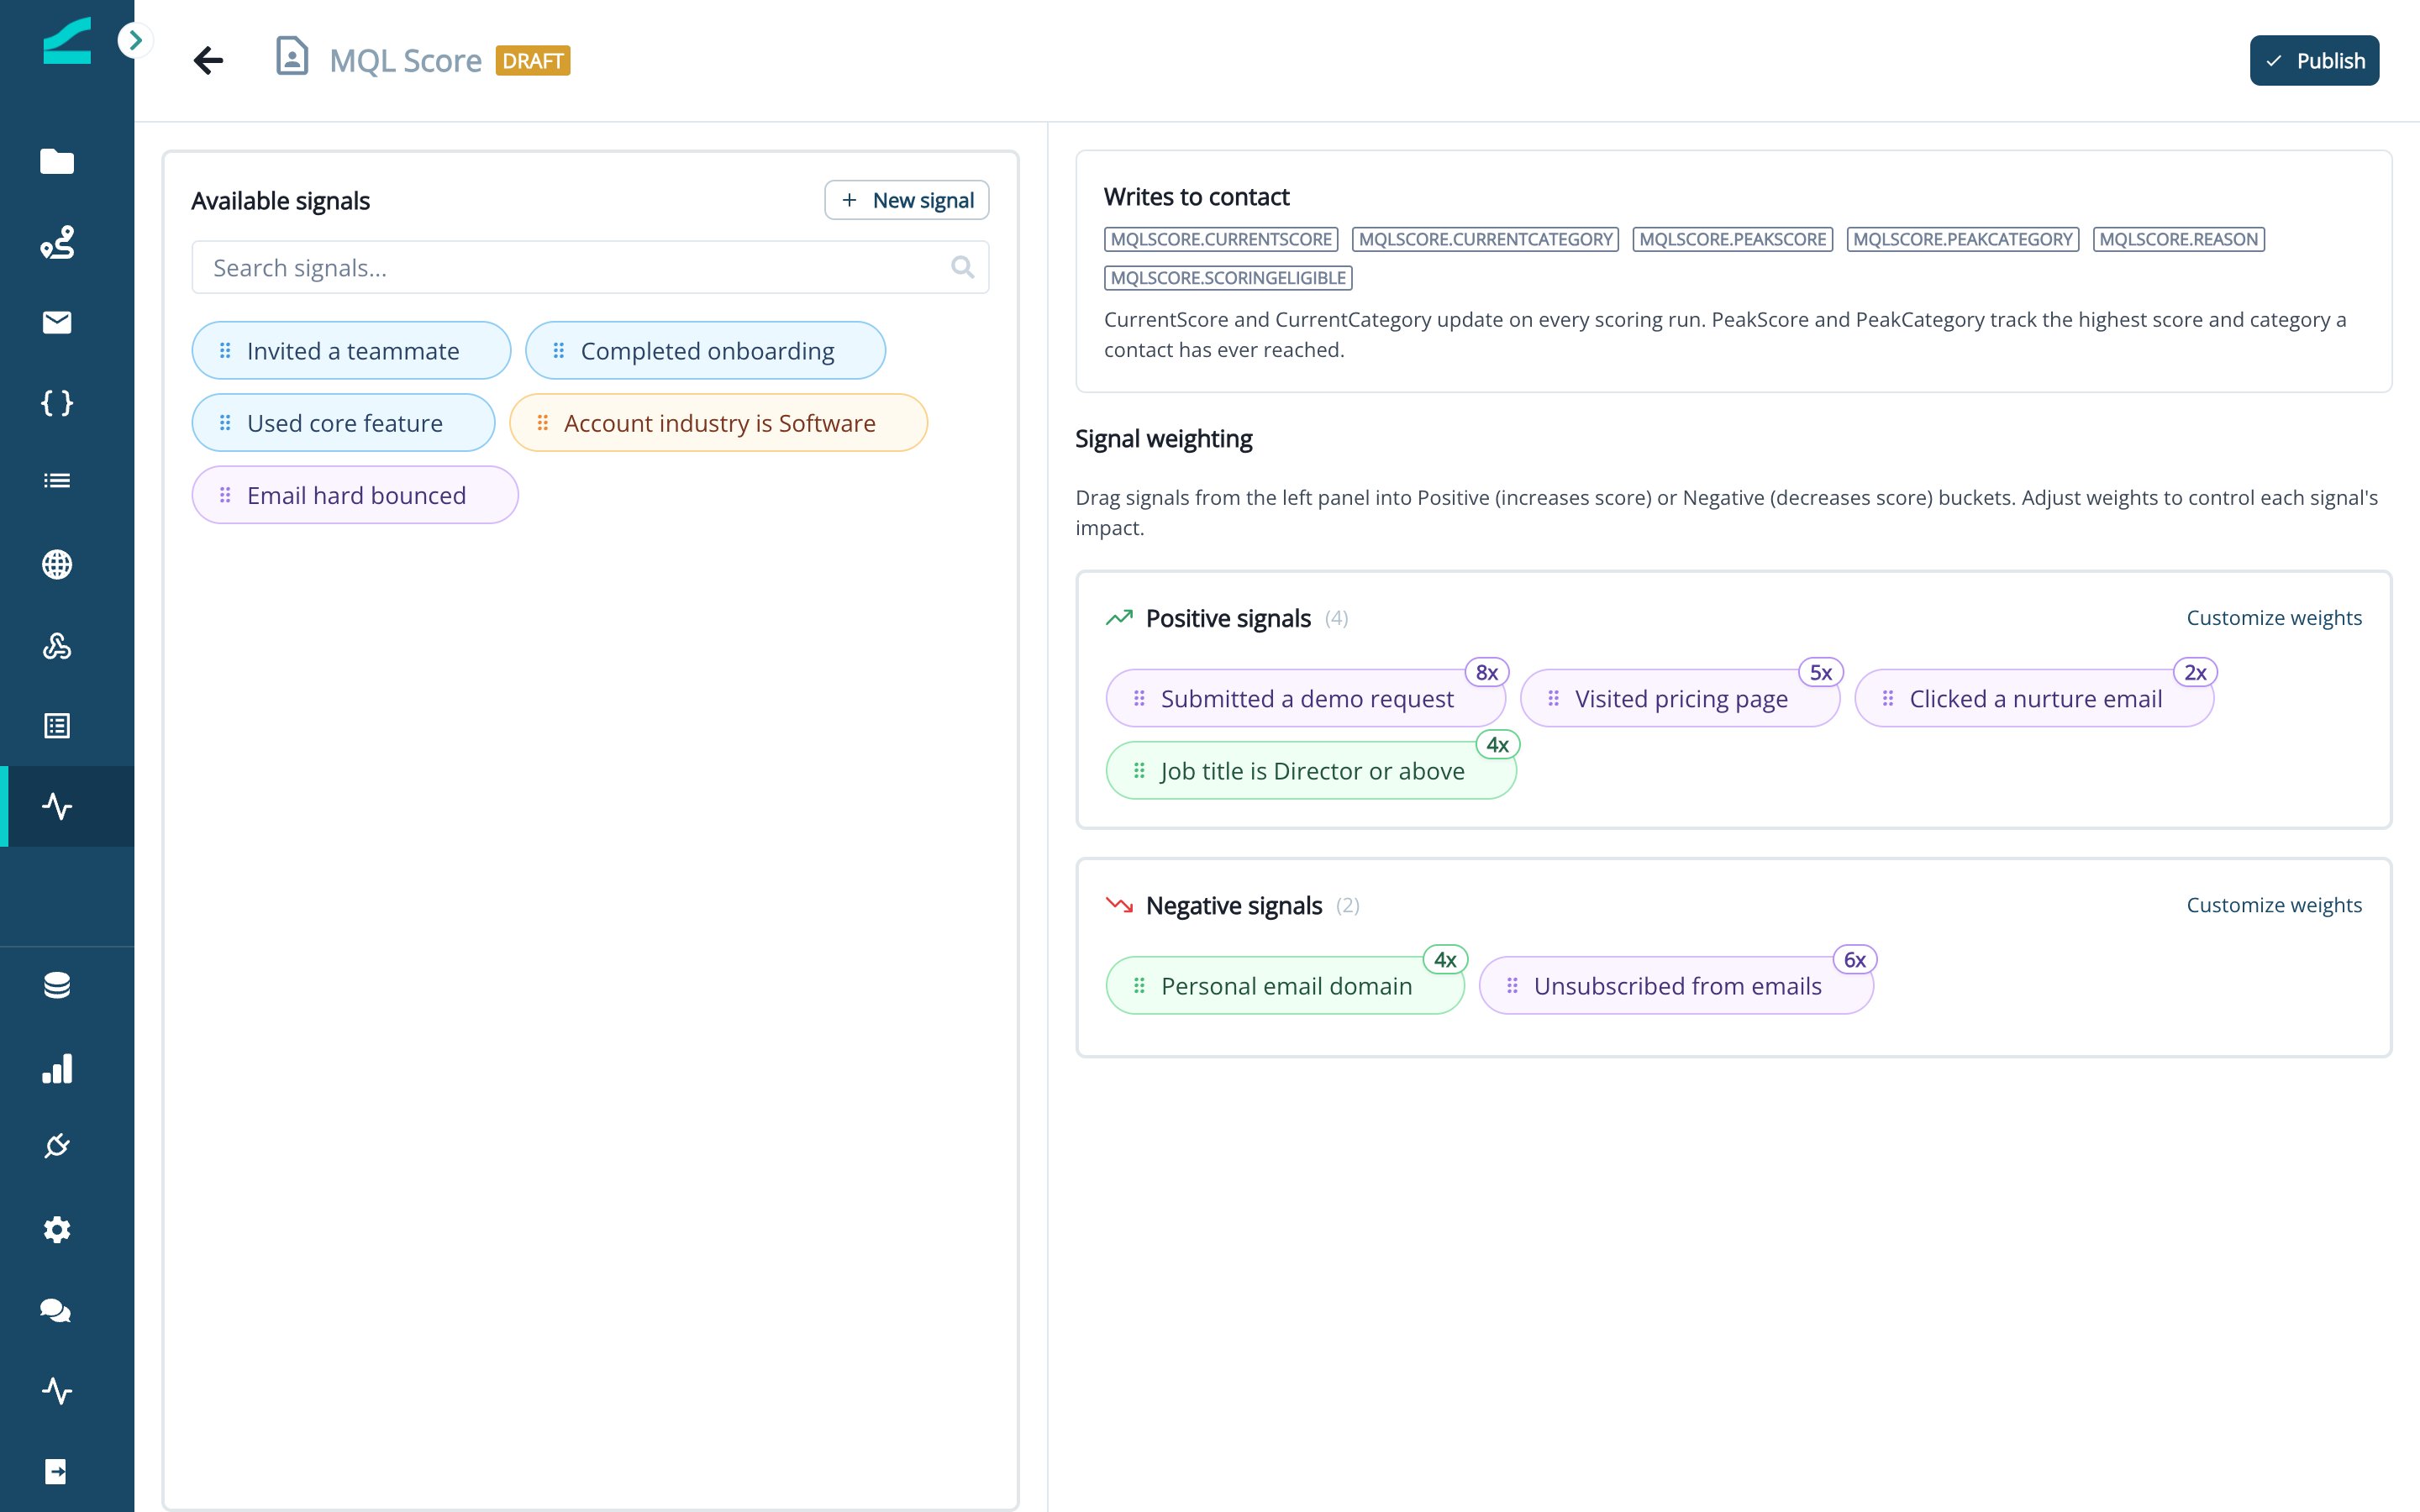
Task: Click 2x weight badge on nurture email
Action: (2195, 672)
